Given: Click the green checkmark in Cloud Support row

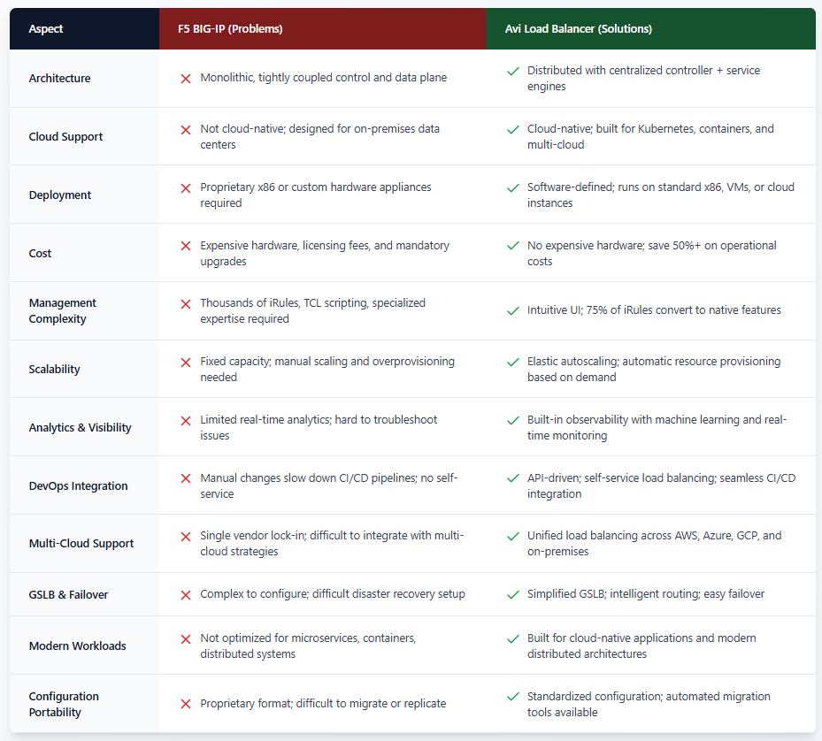Looking at the screenshot, I should click(x=512, y=129).
